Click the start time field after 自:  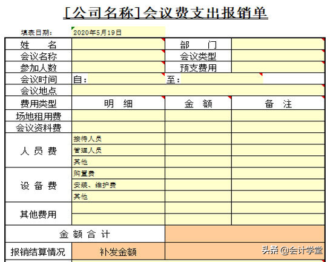127,79
